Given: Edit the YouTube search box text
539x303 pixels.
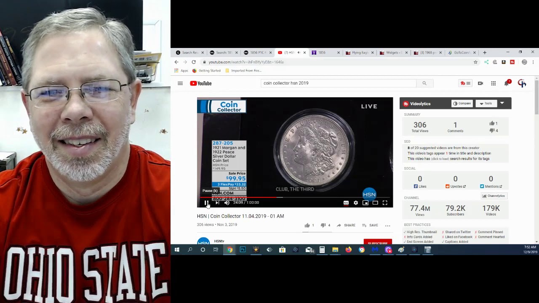Looking at the screenshot, I should pos(339,83).
